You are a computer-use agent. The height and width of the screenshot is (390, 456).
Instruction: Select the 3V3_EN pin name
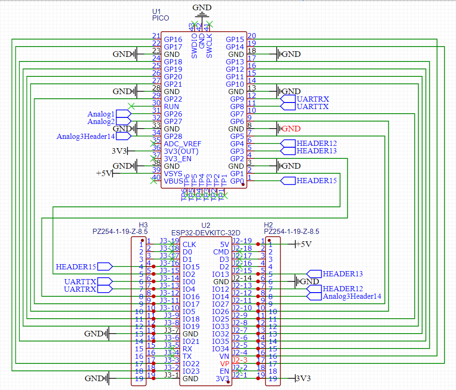(178, 159)
